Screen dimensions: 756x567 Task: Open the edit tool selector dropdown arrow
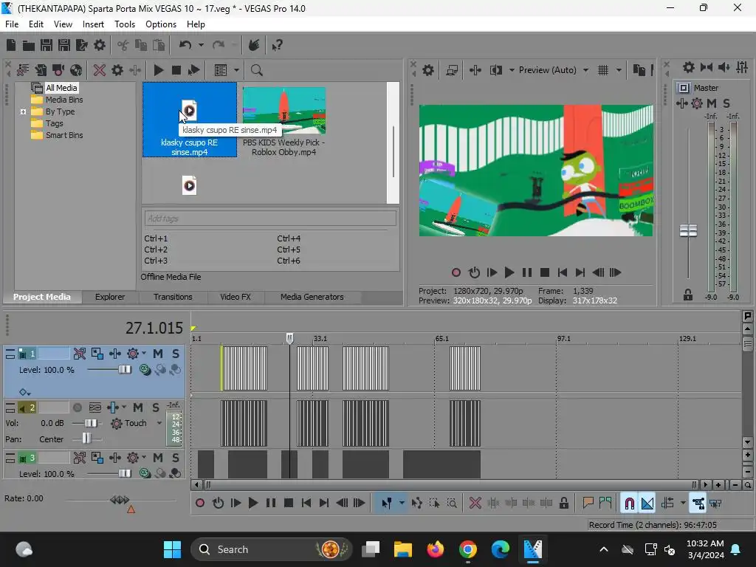coord(402,504)
